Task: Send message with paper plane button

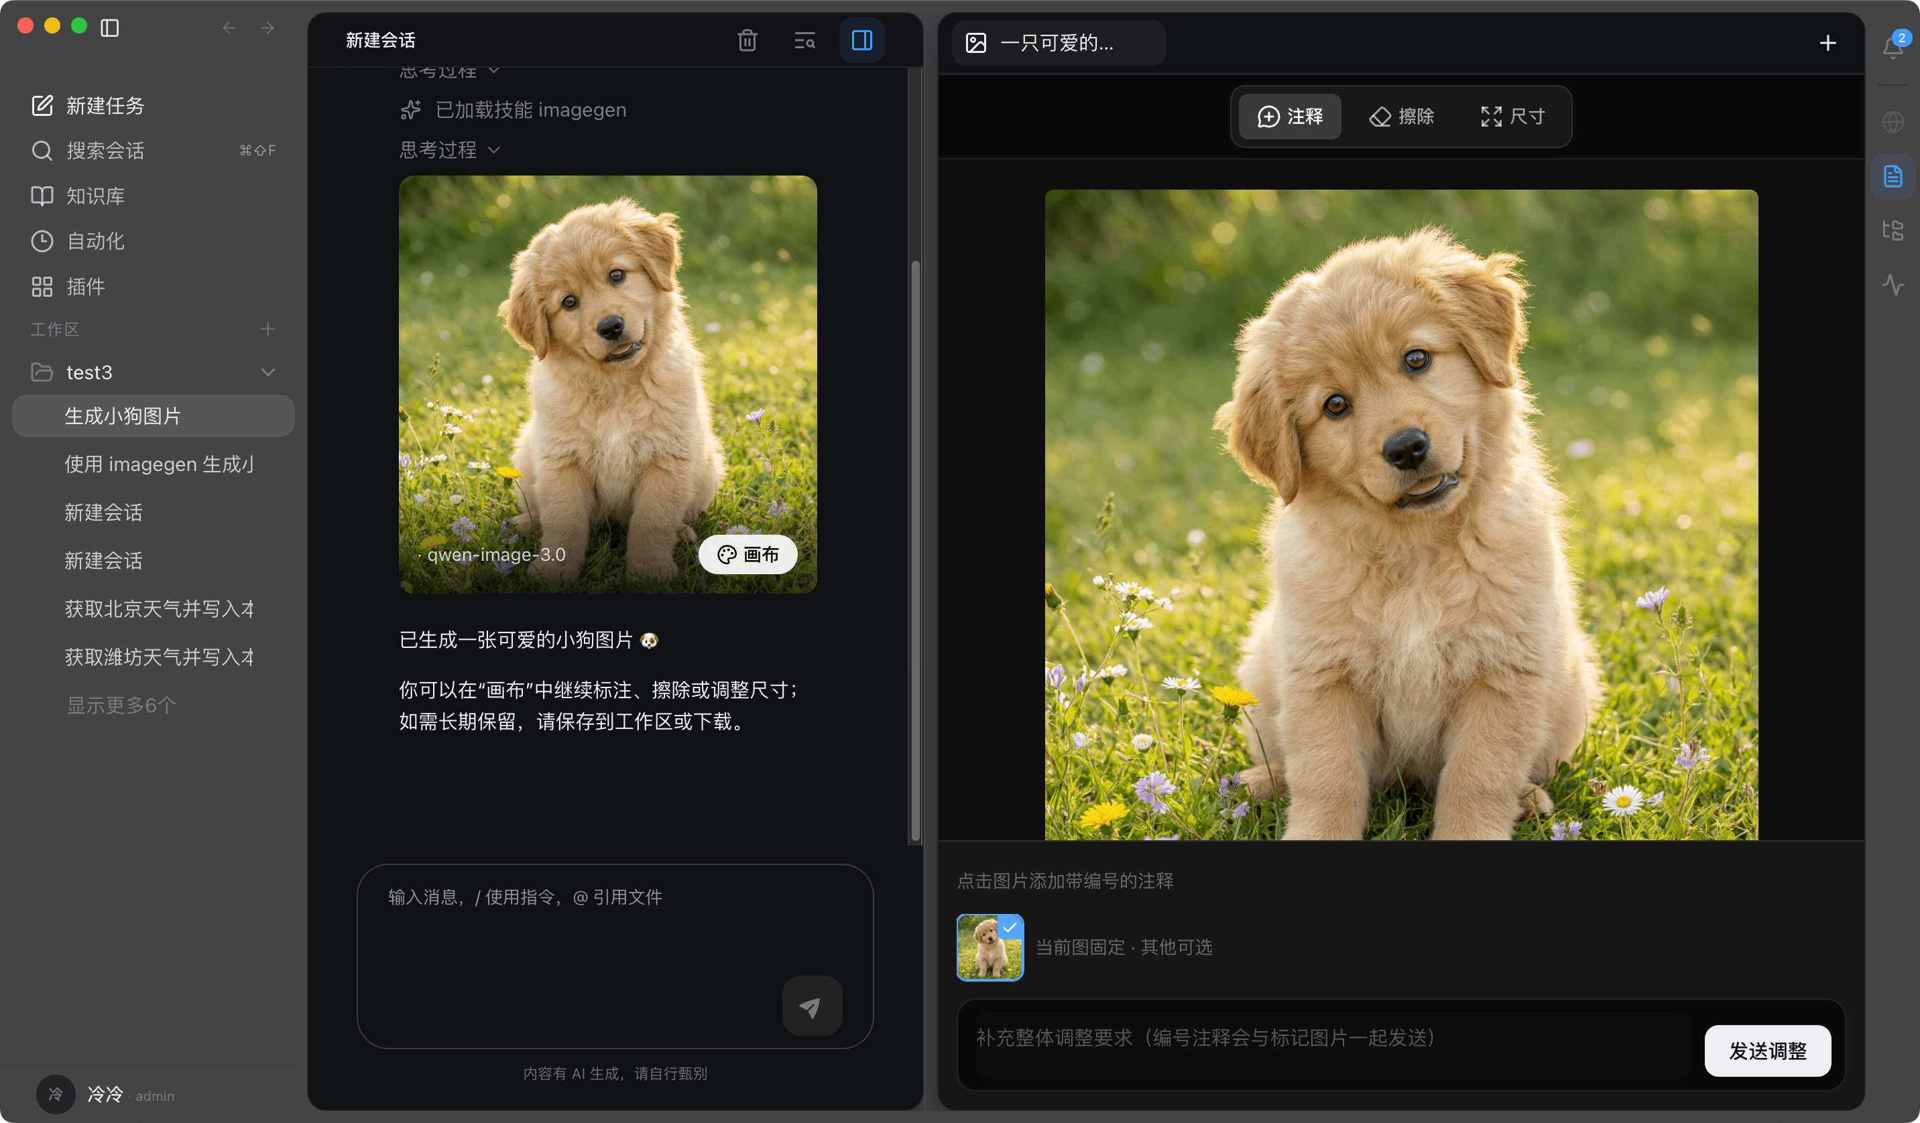Action: click(x=811, y=1006)
